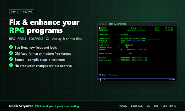Click the name Dodik Setyawan in footer
Image resolution: width=185 pixels, height=111 pixels.
[21, 106]
